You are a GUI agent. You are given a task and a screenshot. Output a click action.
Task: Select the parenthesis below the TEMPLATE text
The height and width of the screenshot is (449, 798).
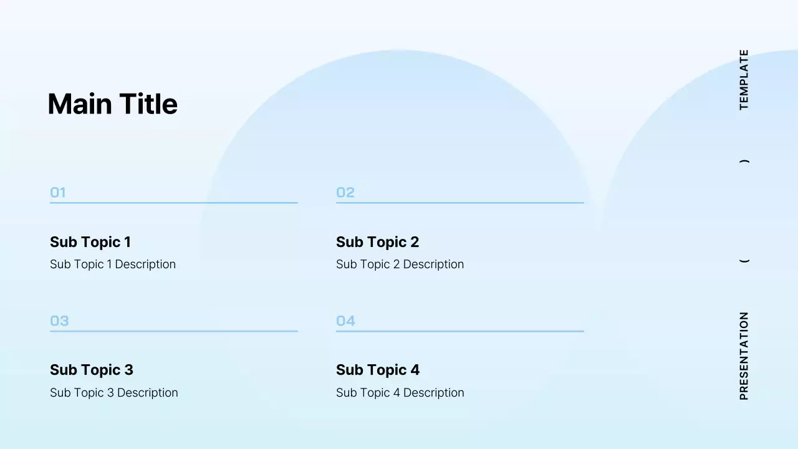744,162
